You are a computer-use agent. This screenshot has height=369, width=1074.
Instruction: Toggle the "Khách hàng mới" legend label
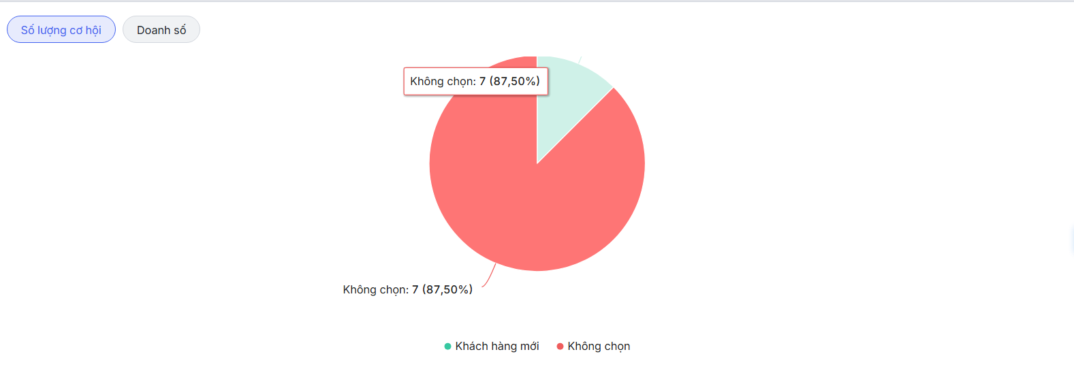click(x=497, y=347)
